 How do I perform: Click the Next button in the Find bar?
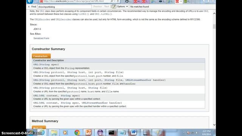click(107, 7)
